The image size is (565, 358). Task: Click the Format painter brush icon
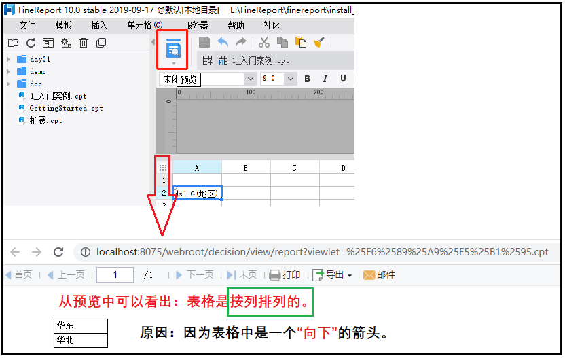point(319,43)
